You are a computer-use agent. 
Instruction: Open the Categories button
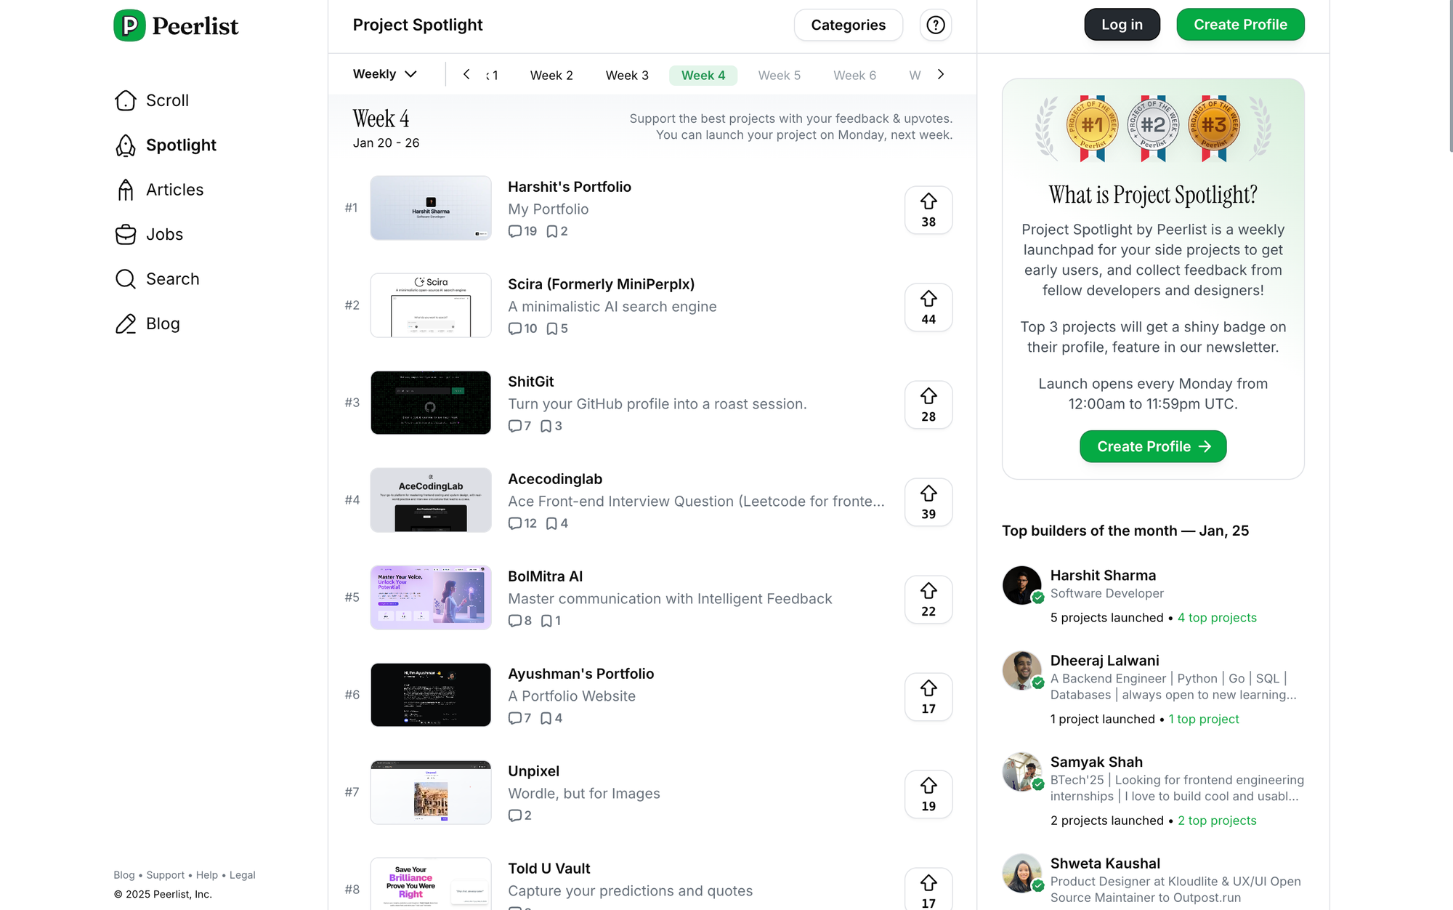[849, 25]
